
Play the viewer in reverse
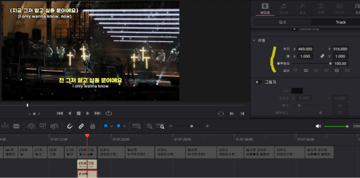70,113
